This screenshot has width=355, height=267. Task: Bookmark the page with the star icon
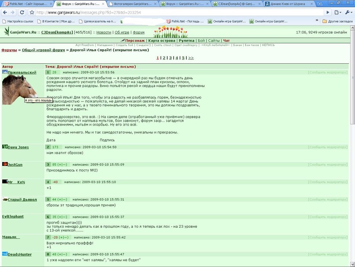(32, 13)
